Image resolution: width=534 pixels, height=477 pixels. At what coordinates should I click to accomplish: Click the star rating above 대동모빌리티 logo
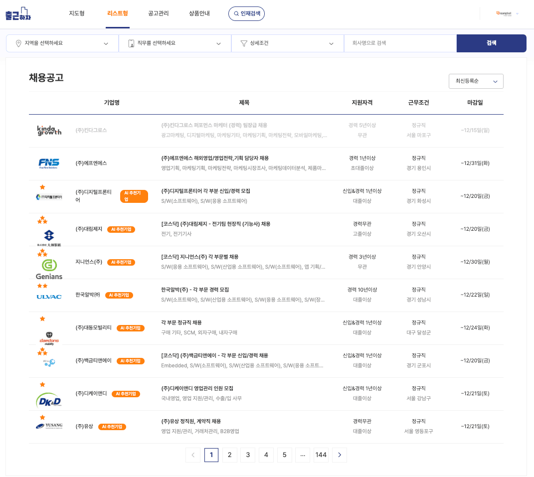pos(42,319)
